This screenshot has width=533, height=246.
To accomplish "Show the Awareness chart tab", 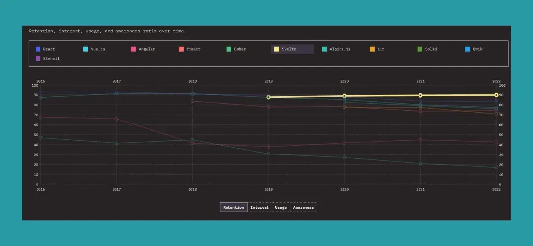I will point(303,207).
